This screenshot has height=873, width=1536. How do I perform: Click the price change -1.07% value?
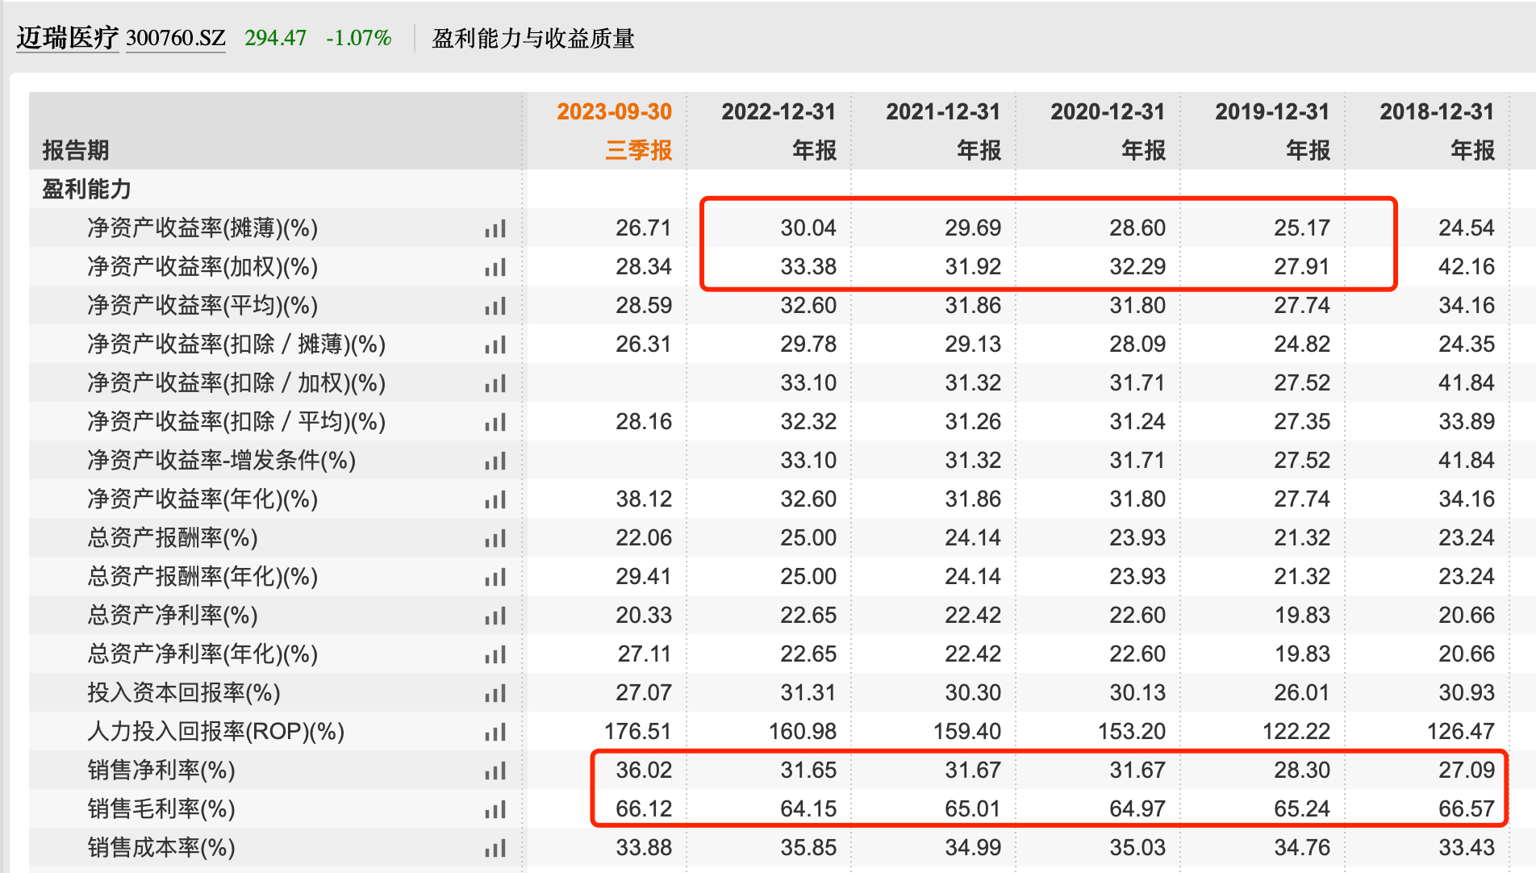pos(357,37)
